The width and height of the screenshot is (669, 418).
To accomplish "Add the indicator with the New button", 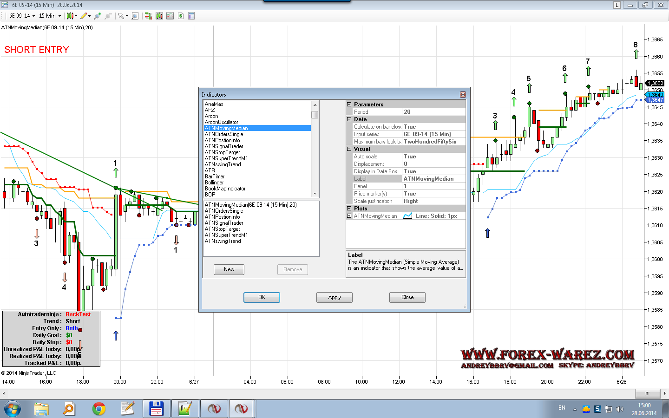I will pos(229,269).
